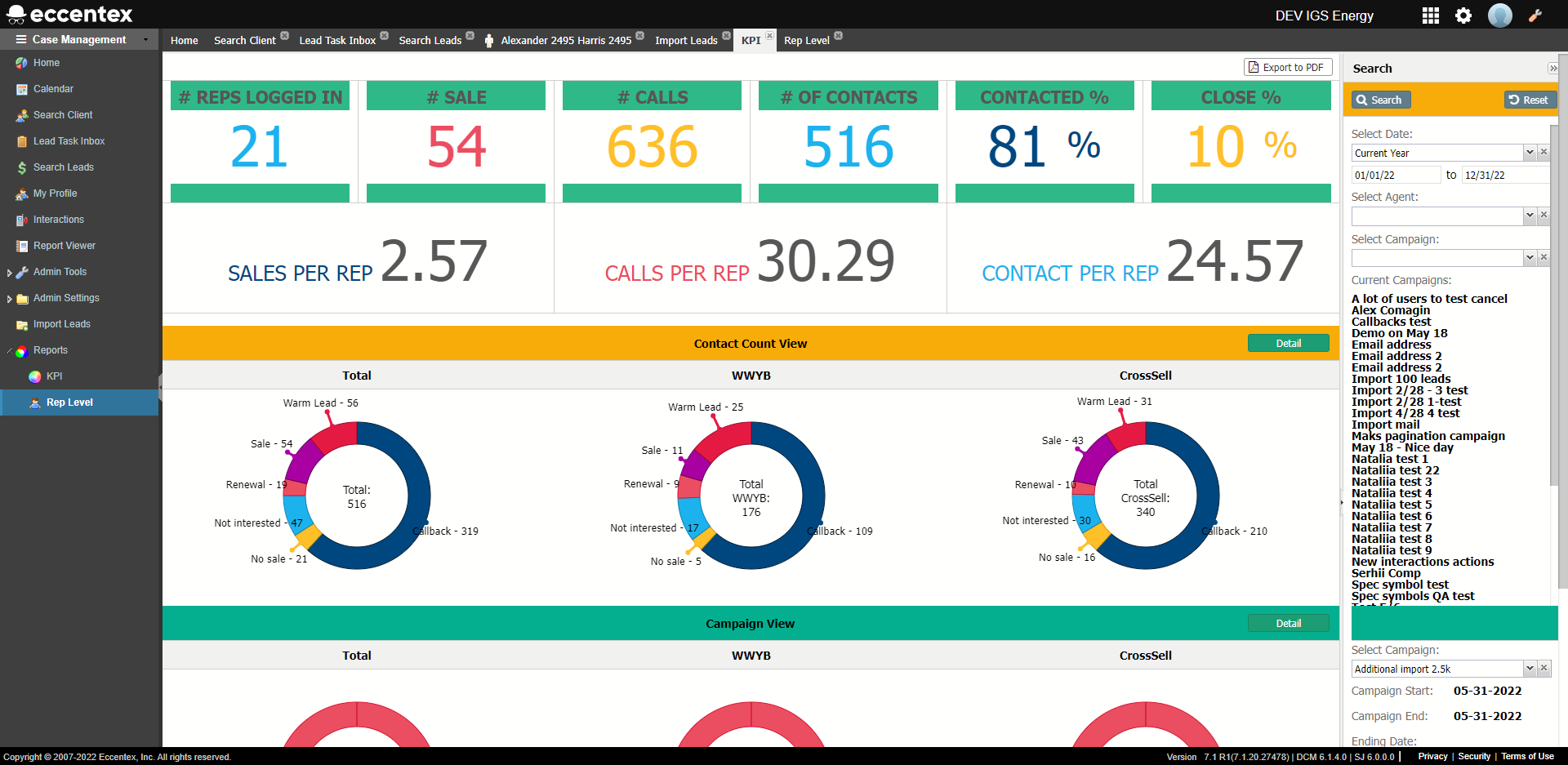Open the Select Date dropdown
This screenshot has height=765, width=1568.
tap(1530, 153)
